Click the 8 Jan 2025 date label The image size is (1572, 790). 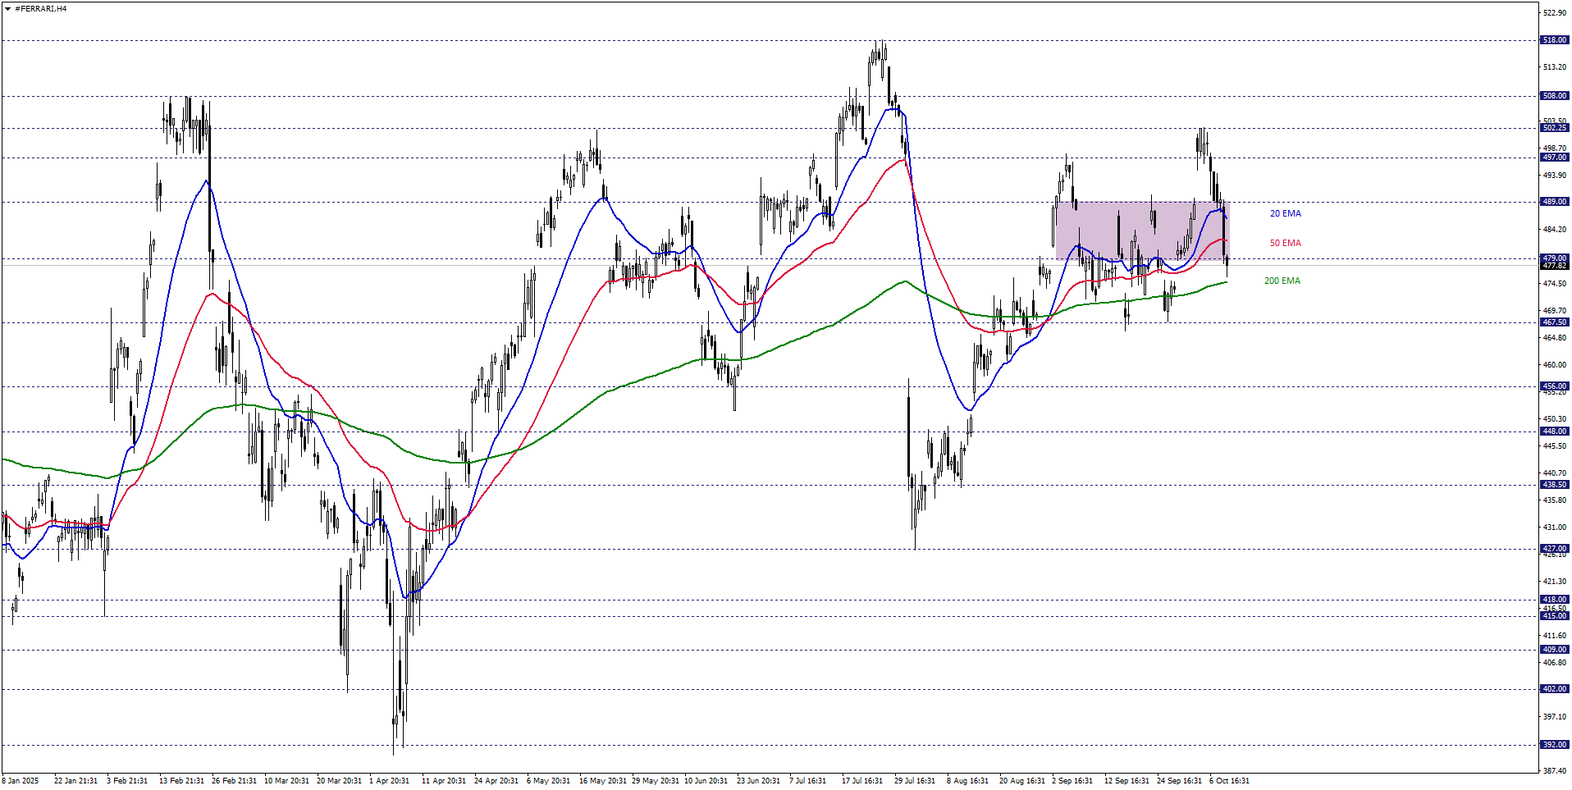tap(21, 780)
